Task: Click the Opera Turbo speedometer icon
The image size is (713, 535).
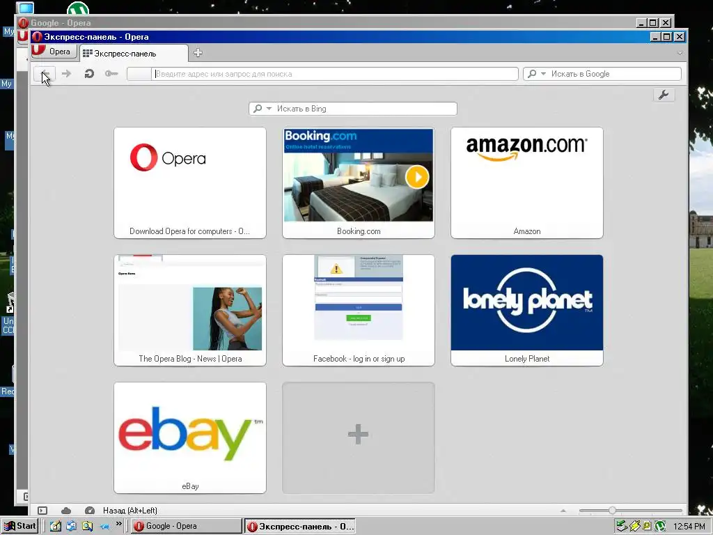Action: (90, 511)
